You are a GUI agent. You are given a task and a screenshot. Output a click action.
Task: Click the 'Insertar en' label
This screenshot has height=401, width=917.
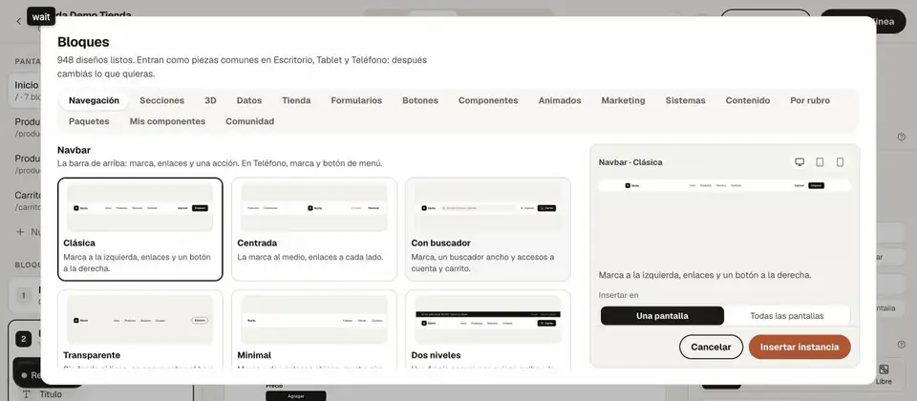click(x=618, y=295)
